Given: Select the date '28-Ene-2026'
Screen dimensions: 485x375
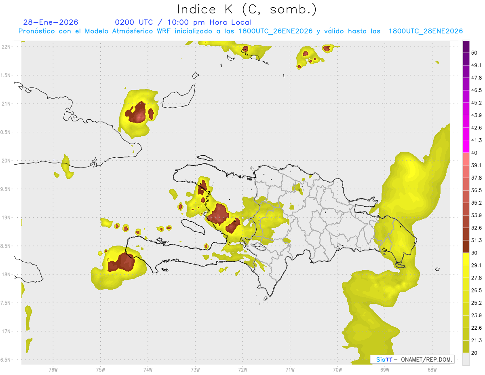Looking at the screenshot, I should [x=51, y=22].
